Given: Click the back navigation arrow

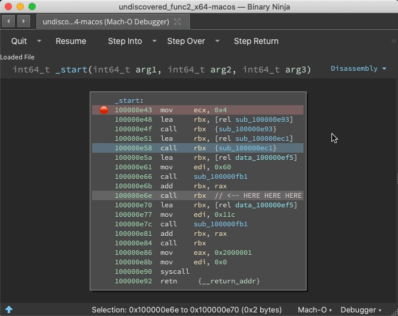Looking at the screenshot, I should coord(9,21).
